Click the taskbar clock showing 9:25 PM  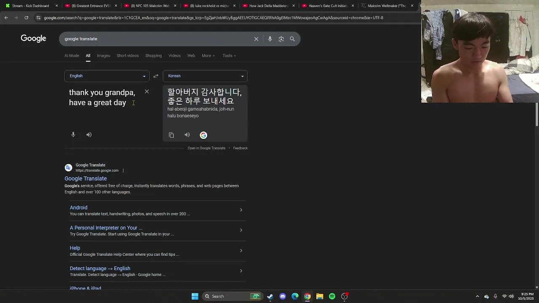tap(526, 296)
